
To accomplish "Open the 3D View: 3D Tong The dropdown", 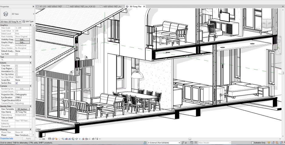I will (x=20, y=22).
